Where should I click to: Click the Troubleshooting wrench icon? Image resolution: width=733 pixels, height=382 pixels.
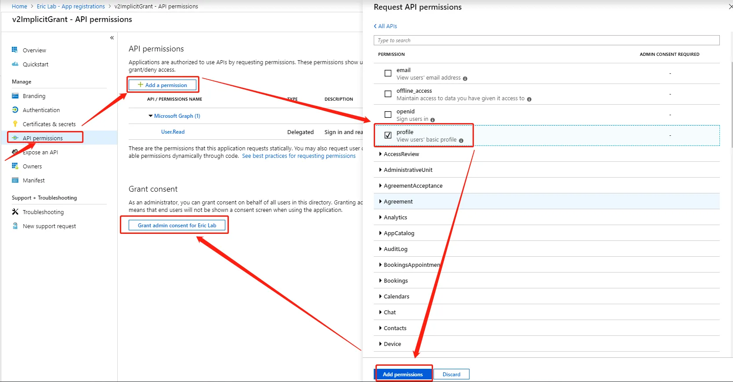15,212
